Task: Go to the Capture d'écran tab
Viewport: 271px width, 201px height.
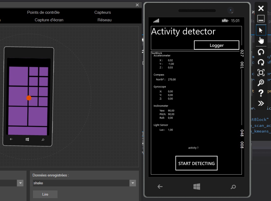Action: tap(49, 20)
